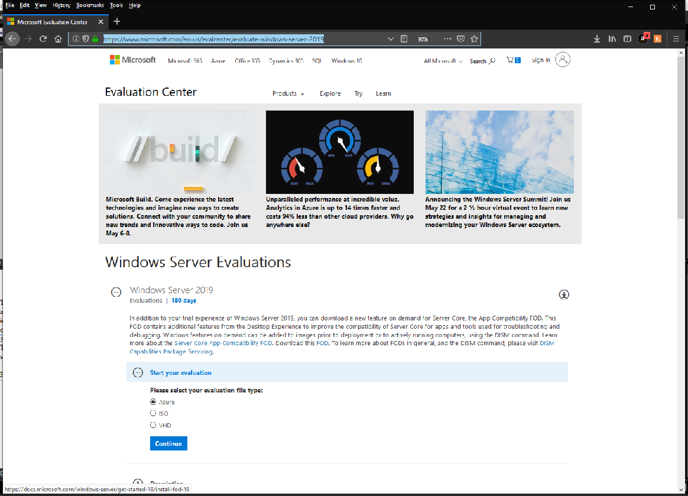Click the download icon beside Windows Server 2019

[x=564, y=294]
